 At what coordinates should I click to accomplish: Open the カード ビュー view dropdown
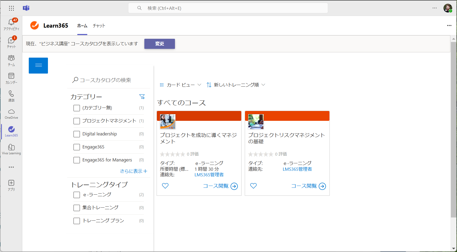coord(180,85)
